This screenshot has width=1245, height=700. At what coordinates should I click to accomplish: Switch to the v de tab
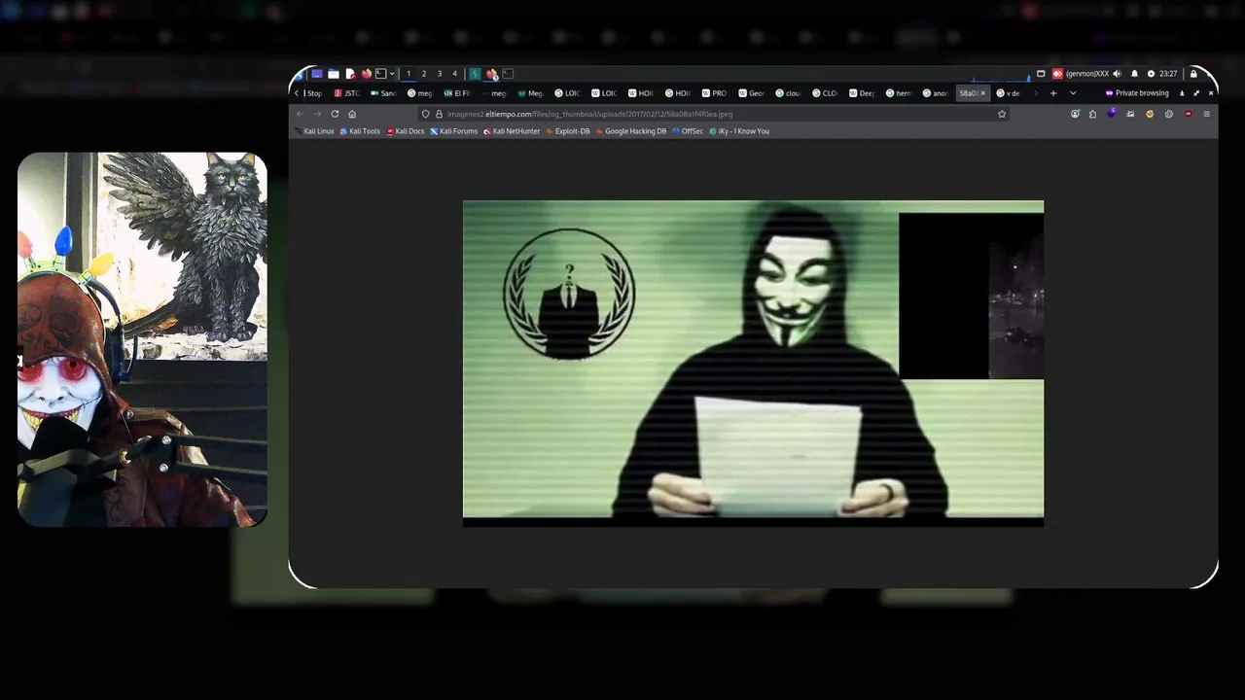click(x=1009, y=93)
